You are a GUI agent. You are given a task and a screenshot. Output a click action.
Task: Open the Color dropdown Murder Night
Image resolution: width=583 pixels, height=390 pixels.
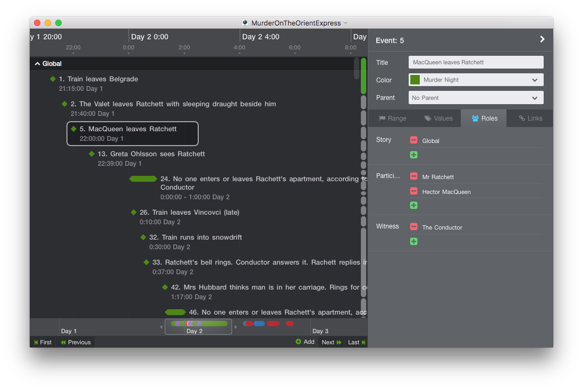click(x=476, y=80)
